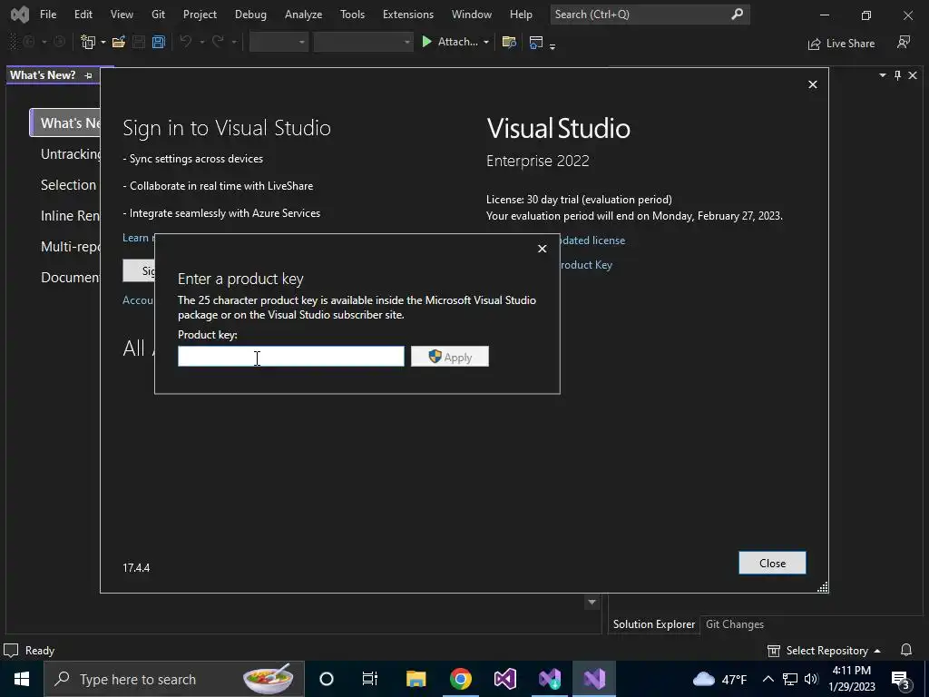Open the Action Center notification icon

point(901,679)
